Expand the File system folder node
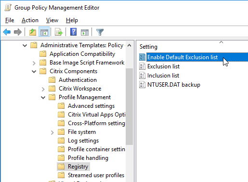Screen dimensions: 248x182 coord(52,132)
